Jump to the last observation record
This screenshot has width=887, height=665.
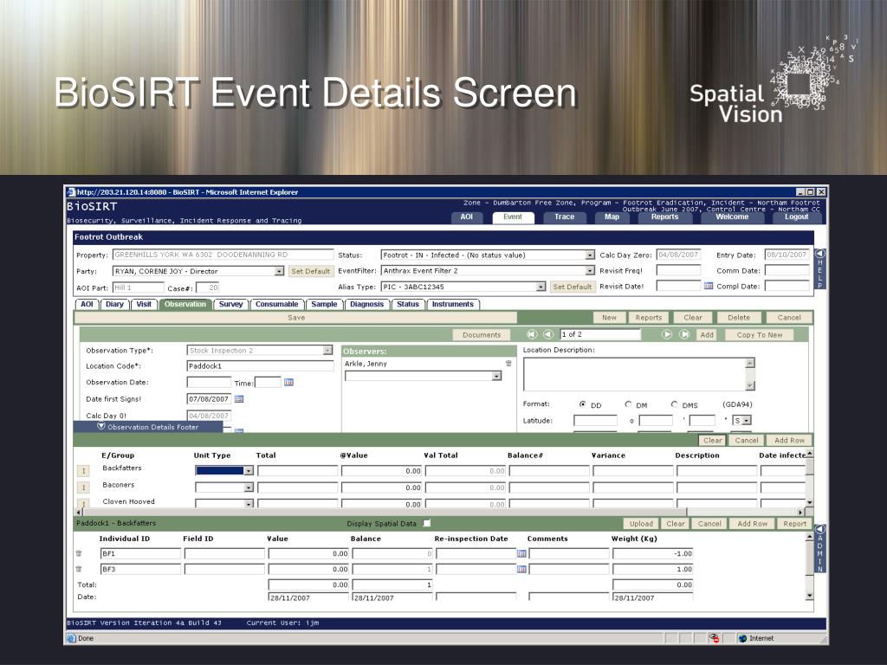684,334
